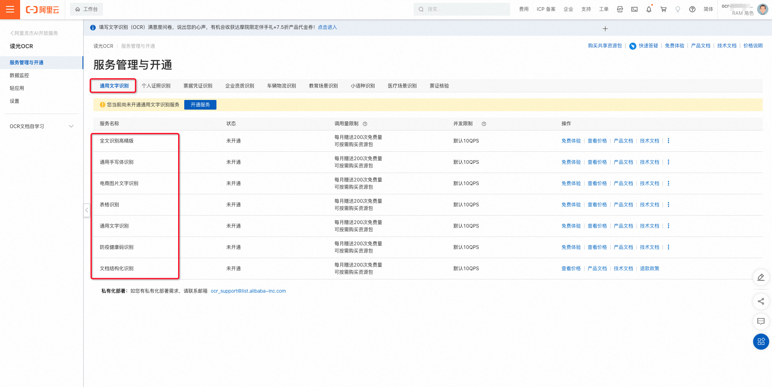Follow the 点击进入 survey link
This screenshot has height=387, width=772.
point(327,27)
